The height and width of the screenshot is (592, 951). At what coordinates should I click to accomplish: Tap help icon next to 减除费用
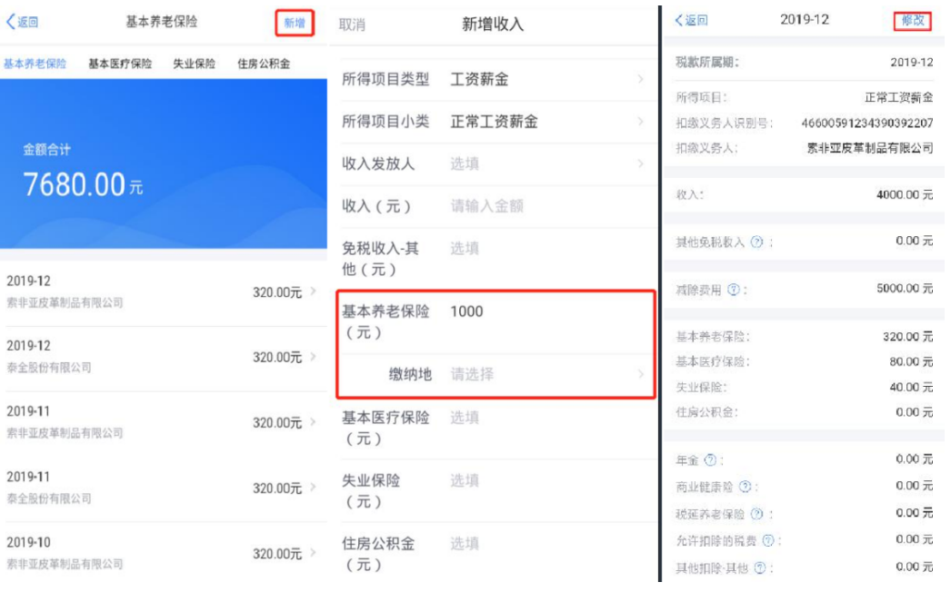tap(735, 288)
